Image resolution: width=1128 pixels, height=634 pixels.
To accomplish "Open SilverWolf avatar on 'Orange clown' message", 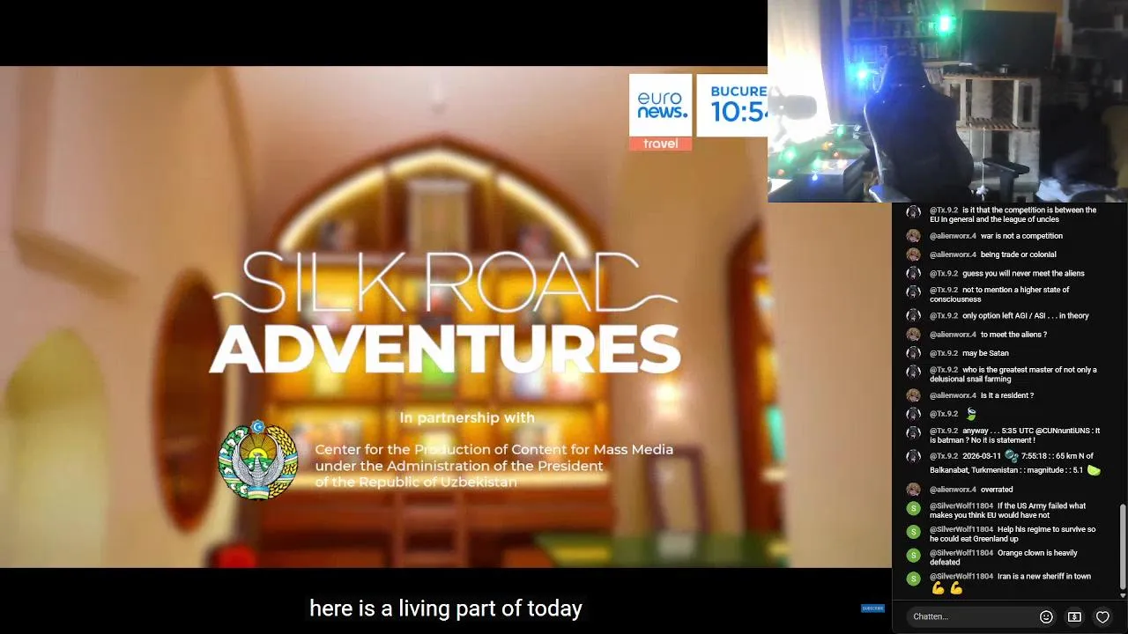I will (x=913, y=555).
